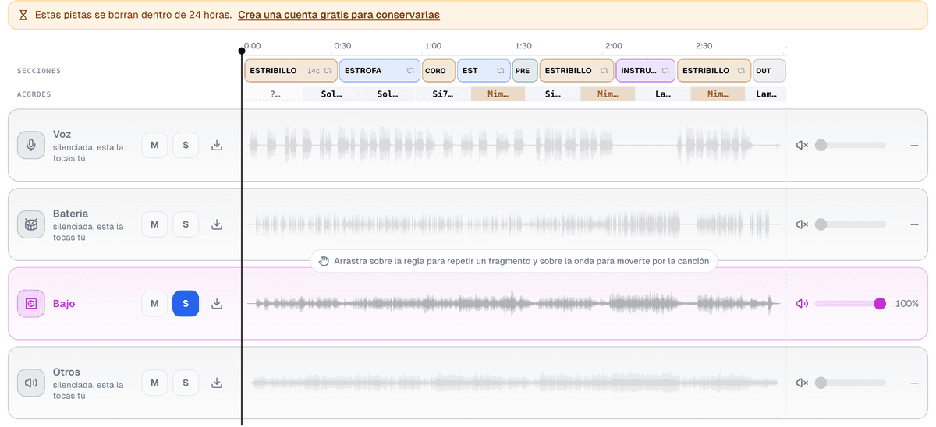Adjust the Bajo volume slider handle

click(880, 304)
